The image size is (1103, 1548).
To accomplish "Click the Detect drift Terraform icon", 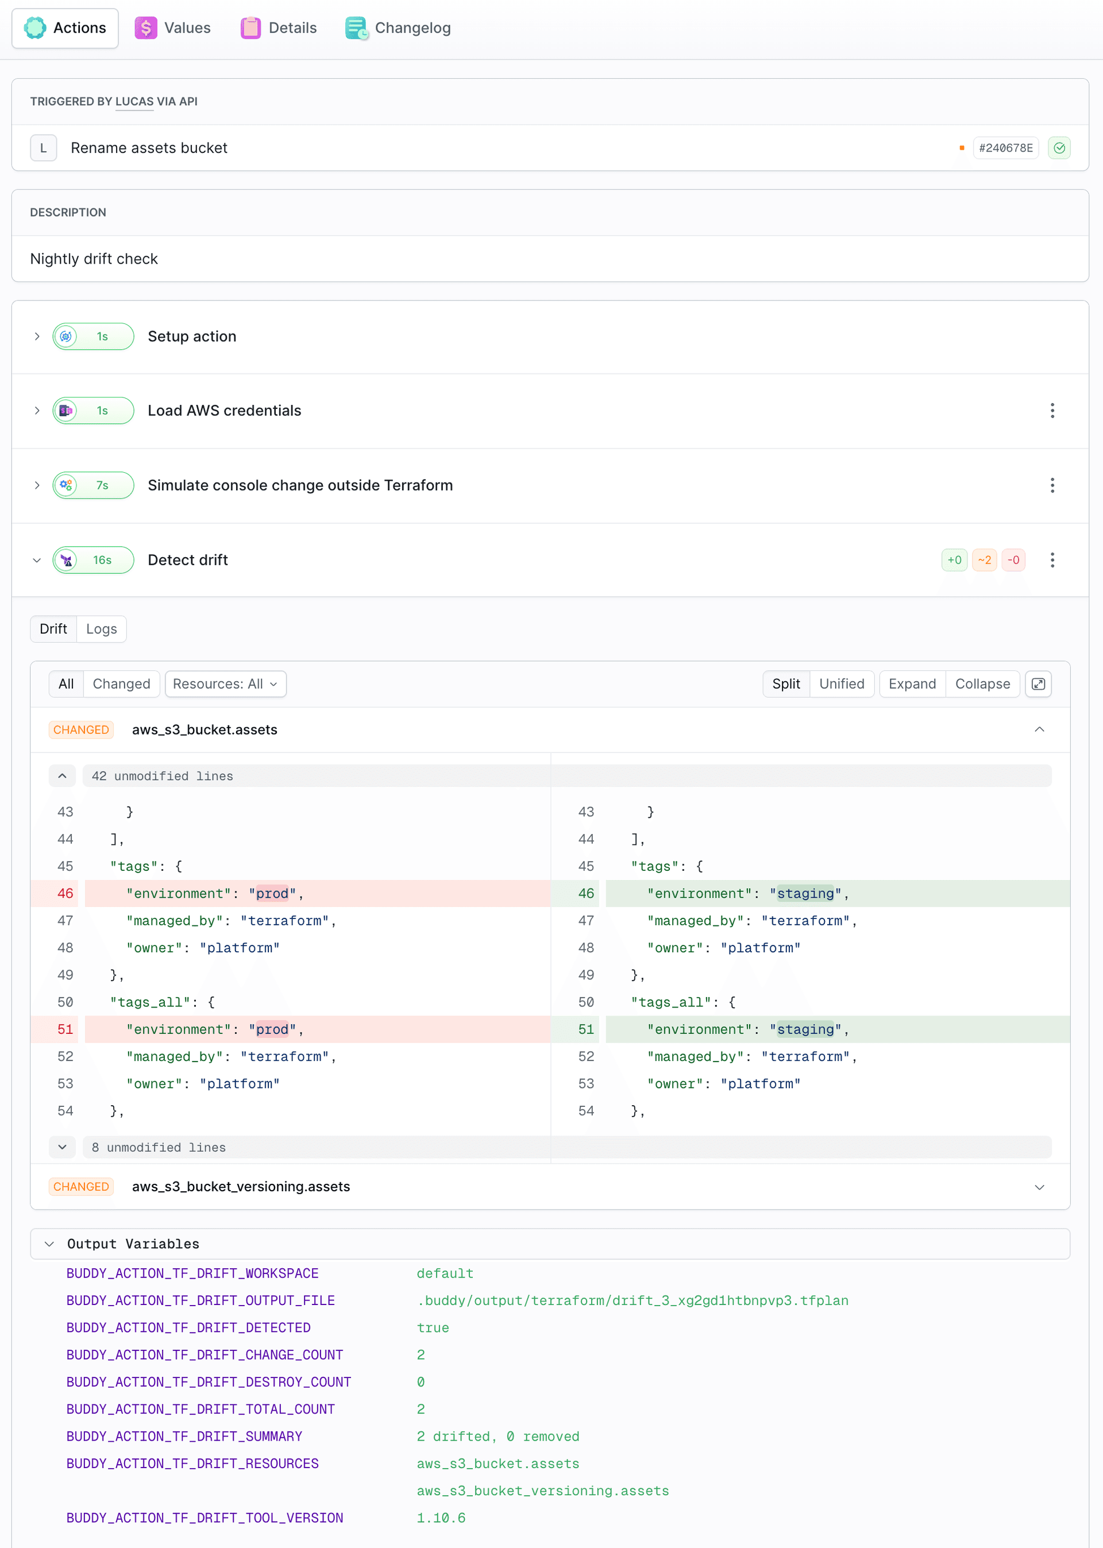I will pos(66,560).
